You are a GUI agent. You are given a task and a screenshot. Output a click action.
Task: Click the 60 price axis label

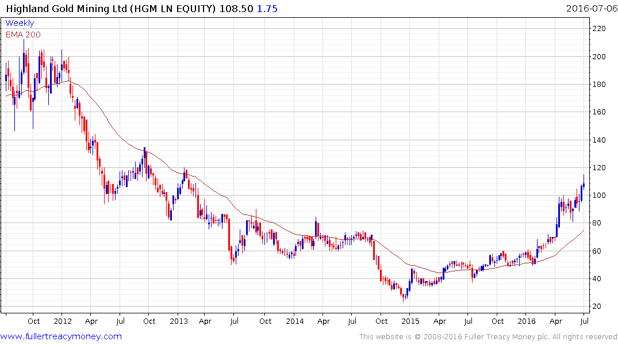(x=597, y=251)
